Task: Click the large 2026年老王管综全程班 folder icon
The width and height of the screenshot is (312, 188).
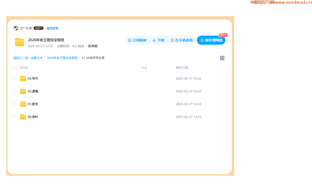Action: (x=19, y=42)
